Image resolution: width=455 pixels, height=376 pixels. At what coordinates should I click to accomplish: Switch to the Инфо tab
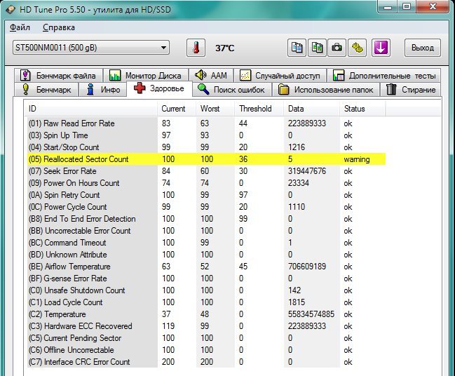[103, 90]
